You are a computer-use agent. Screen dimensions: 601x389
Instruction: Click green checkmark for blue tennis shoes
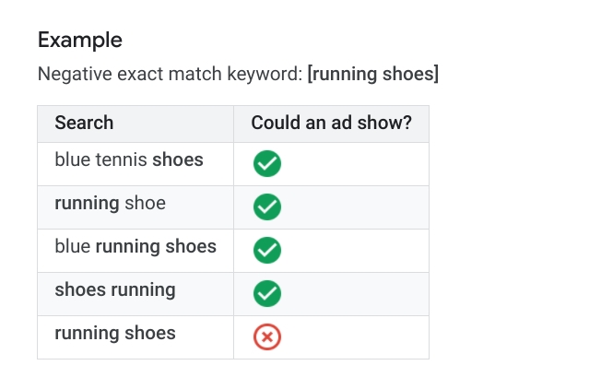[266, 164]
